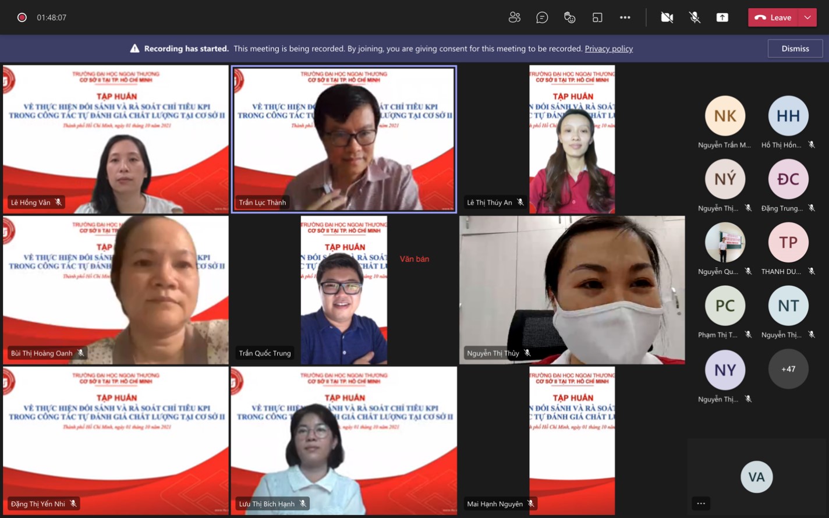Select Lê Hồng Vân video tile
Viewport: 829px width, 518px height.
pos(116,139)
